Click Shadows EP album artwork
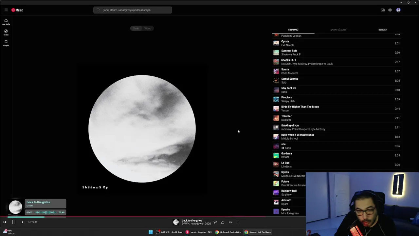Image resolution: width=419 pixels, height=236 pixels. click(142, 129)
